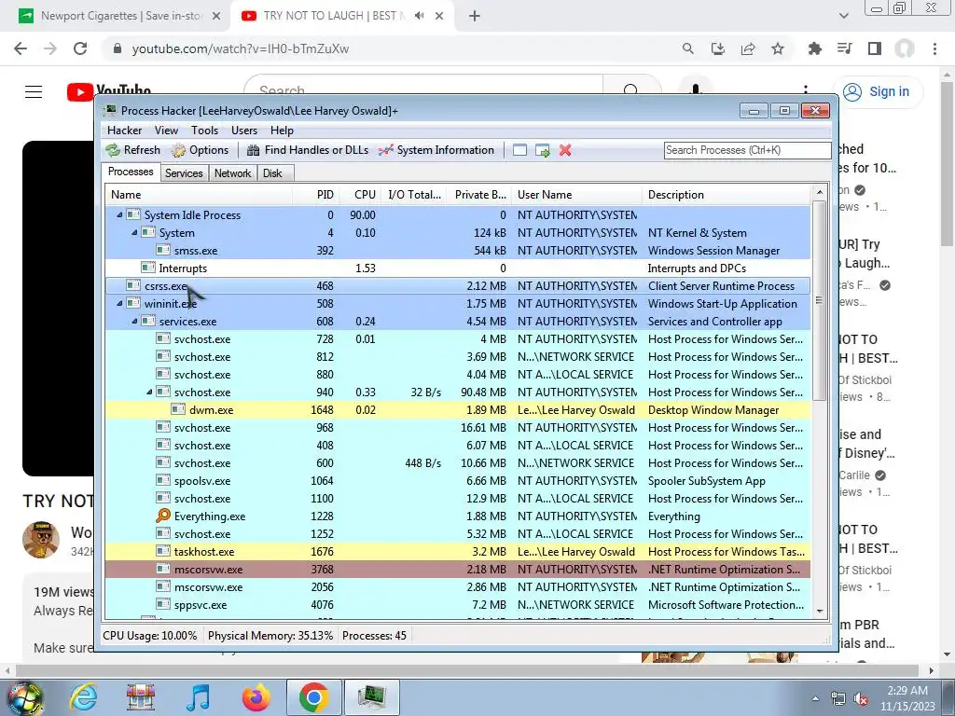Click the red X terminate window icon
This screenshot has width=955, height=716.
[565, 150]
